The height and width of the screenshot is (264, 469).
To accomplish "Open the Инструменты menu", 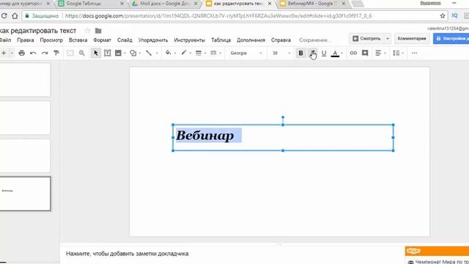I will coord(189,40).
